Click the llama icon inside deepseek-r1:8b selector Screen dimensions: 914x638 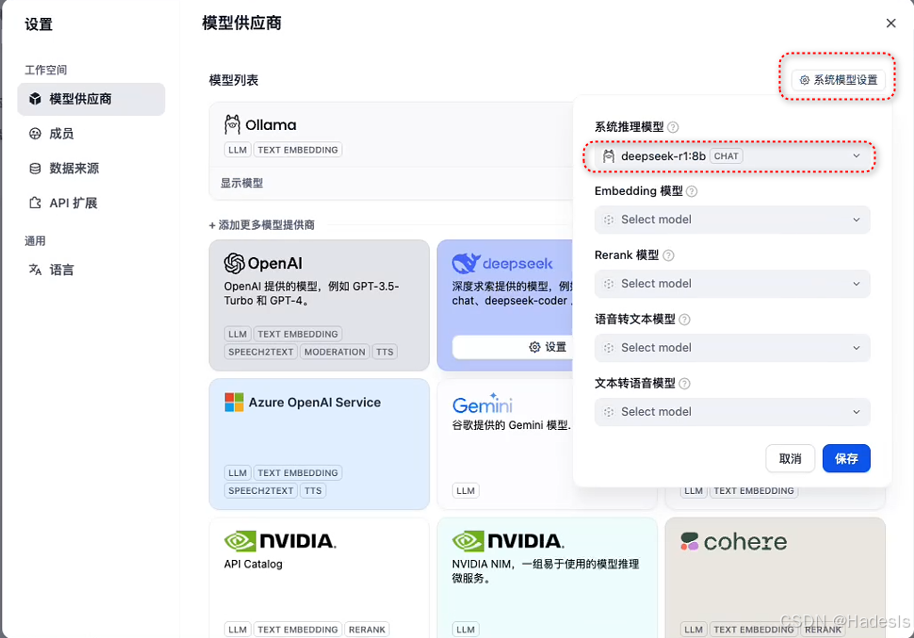coord(609,156)
